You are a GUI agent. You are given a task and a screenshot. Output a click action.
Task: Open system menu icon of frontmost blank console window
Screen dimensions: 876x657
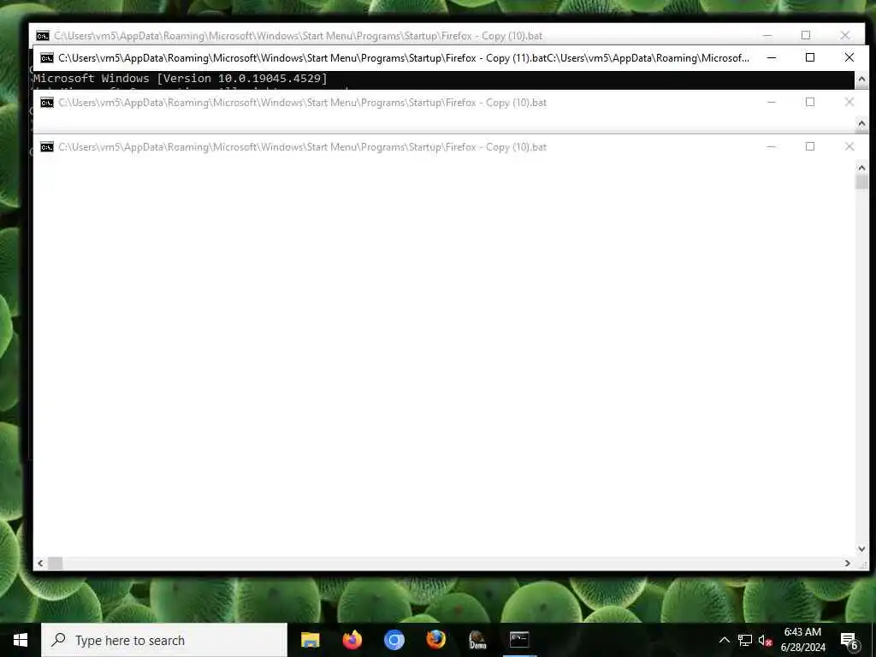tap(47, 147)
